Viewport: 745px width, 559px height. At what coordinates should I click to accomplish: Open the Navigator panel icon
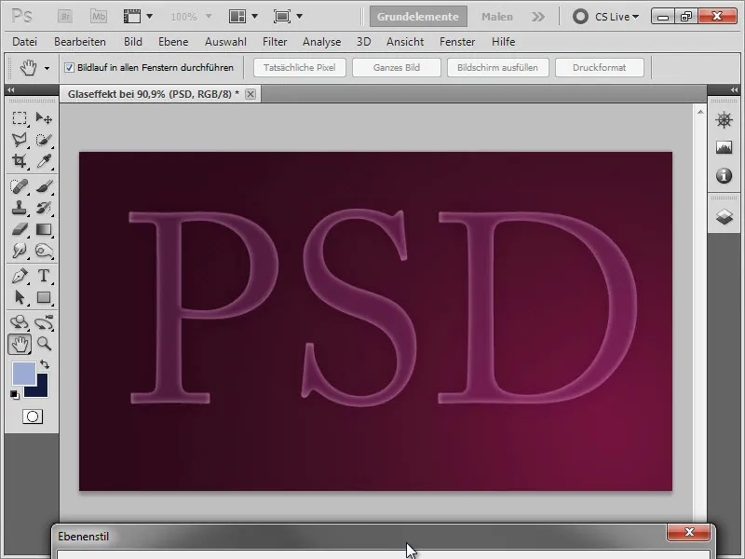[x=724, y=120]
